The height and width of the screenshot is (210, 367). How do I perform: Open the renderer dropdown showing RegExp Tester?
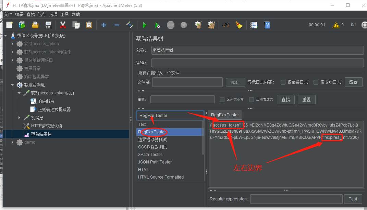tap(170, 115)
